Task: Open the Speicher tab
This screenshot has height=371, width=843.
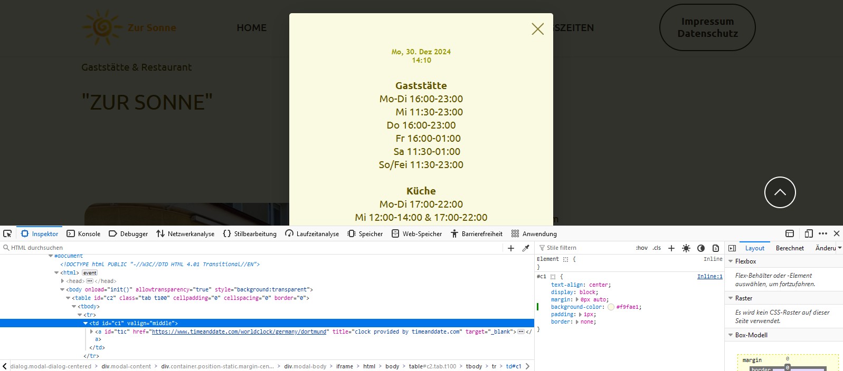Action: (x=365, y=233)
